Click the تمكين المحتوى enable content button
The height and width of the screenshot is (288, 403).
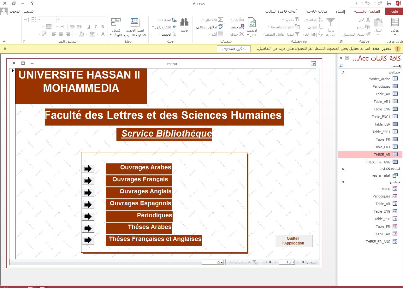coord(234,49)
